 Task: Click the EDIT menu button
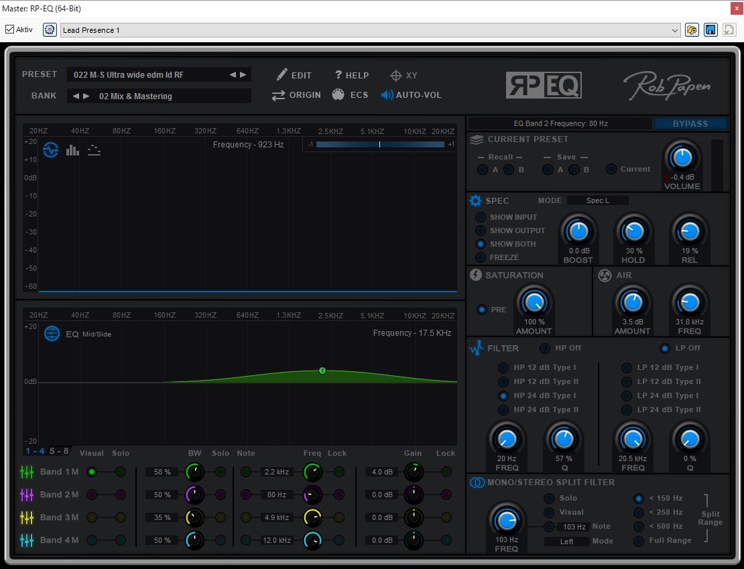point(294,75)
